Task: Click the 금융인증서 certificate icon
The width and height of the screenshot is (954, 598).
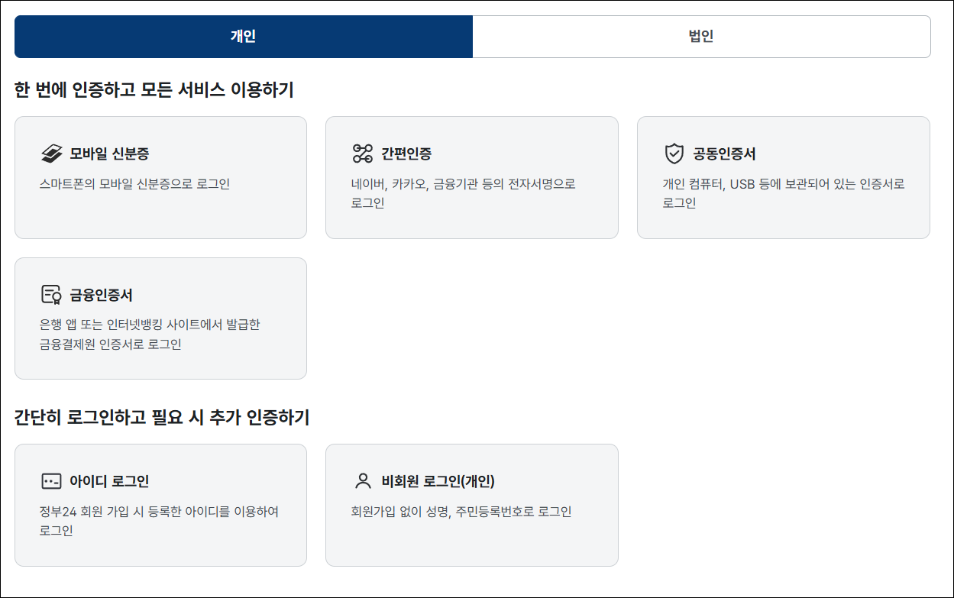Action: (51, 295)
